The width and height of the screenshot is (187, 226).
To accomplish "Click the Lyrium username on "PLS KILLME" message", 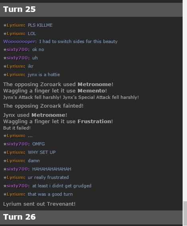I will point(16,25).
